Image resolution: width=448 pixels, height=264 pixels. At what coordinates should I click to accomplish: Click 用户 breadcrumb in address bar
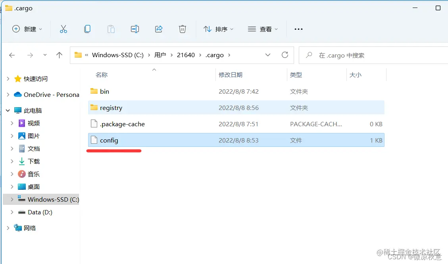pyautogui.click(x=160, y=55)
